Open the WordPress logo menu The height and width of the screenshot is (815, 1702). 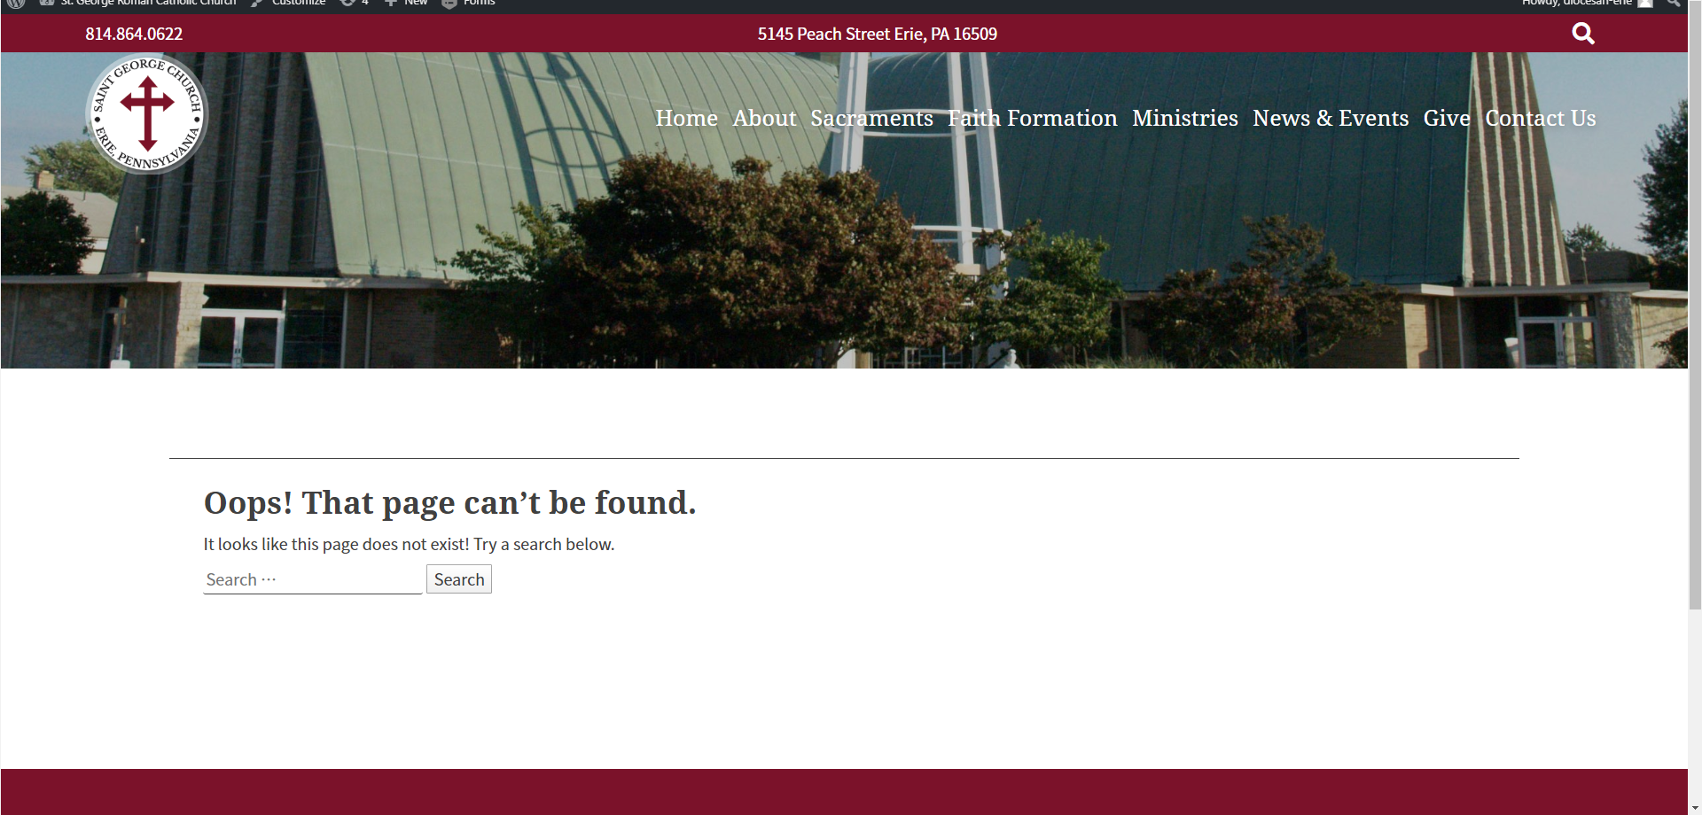[16, 4]
